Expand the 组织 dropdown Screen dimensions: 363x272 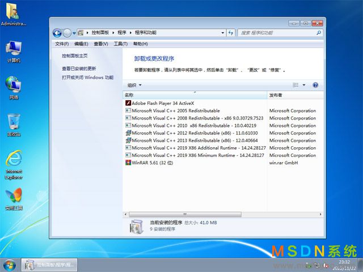click(134, 85)
